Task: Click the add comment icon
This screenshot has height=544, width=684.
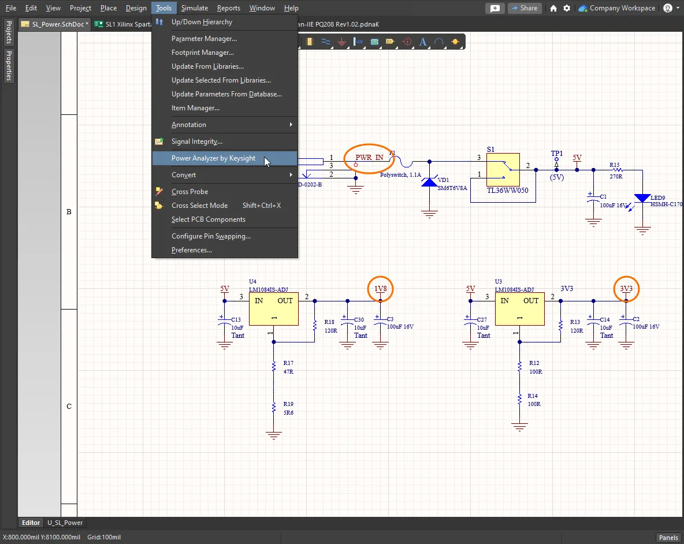Action: [x=495, y=8]
